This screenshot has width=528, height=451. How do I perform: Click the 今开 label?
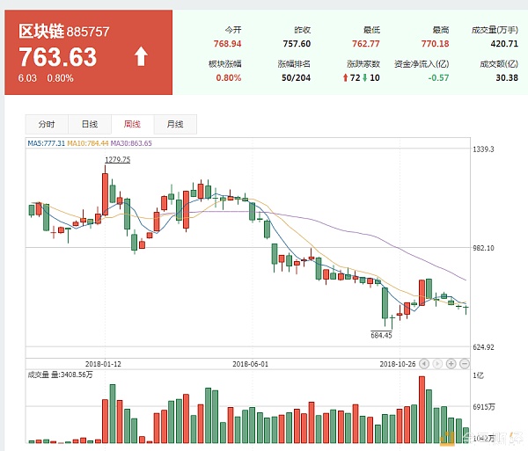point(233,30)
